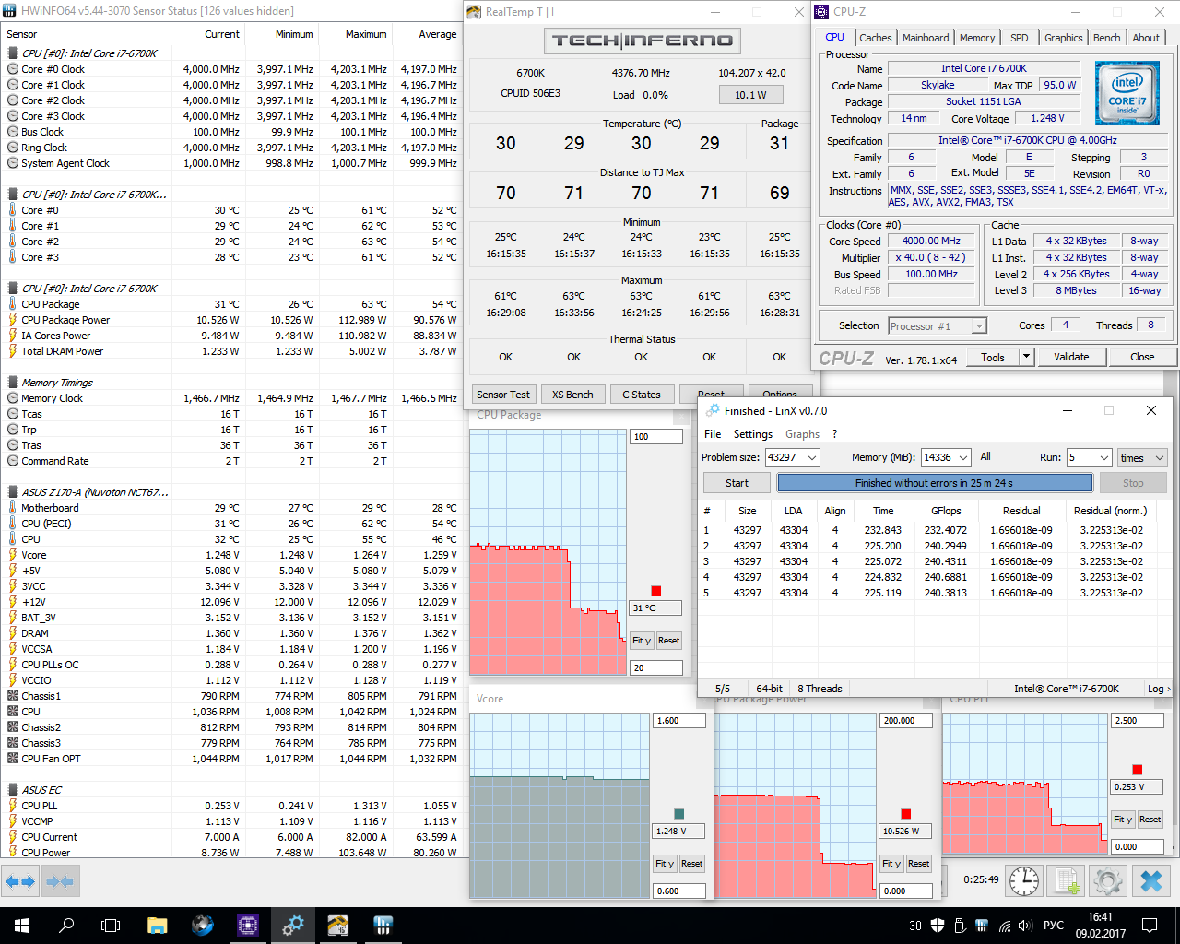Click the red color swatch on CPU PLL graph
The height and width of the screenshot is (944, 1180).
click(x=1138, y=770)
